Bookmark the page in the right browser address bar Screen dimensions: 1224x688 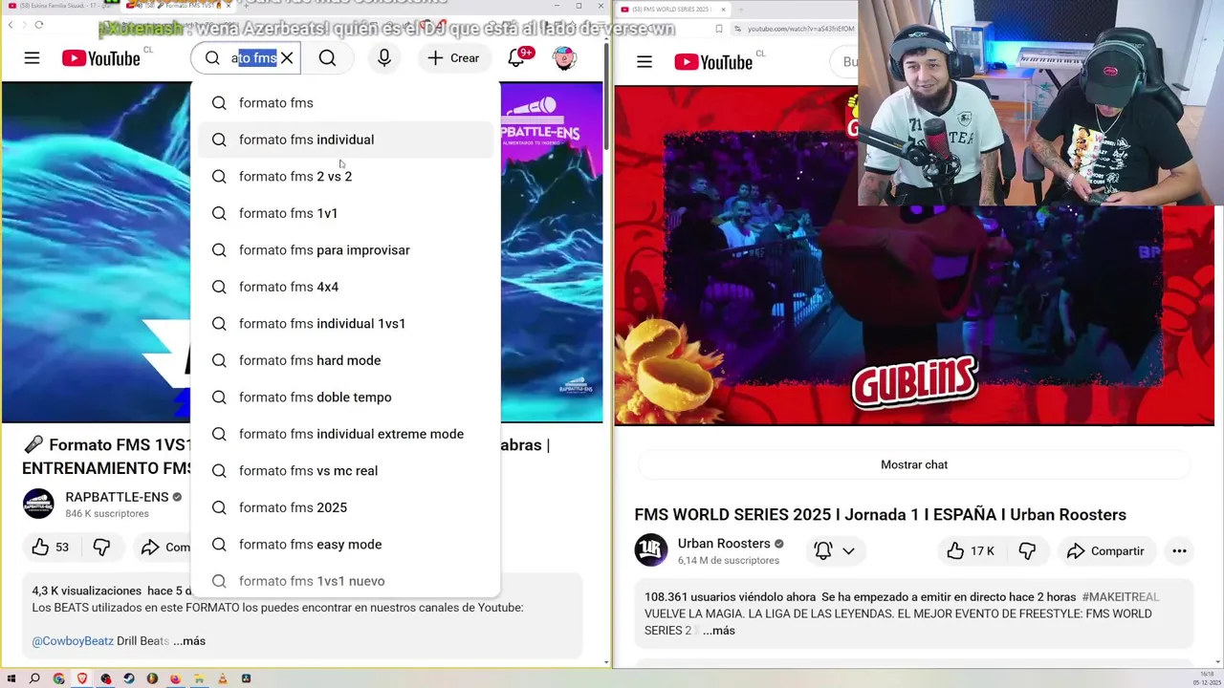click(x=719, y=29)
